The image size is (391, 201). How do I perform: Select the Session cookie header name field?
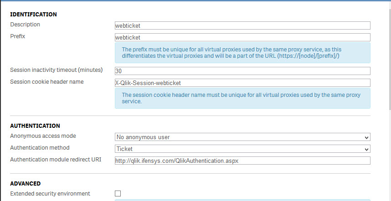[x=242, y=83]
